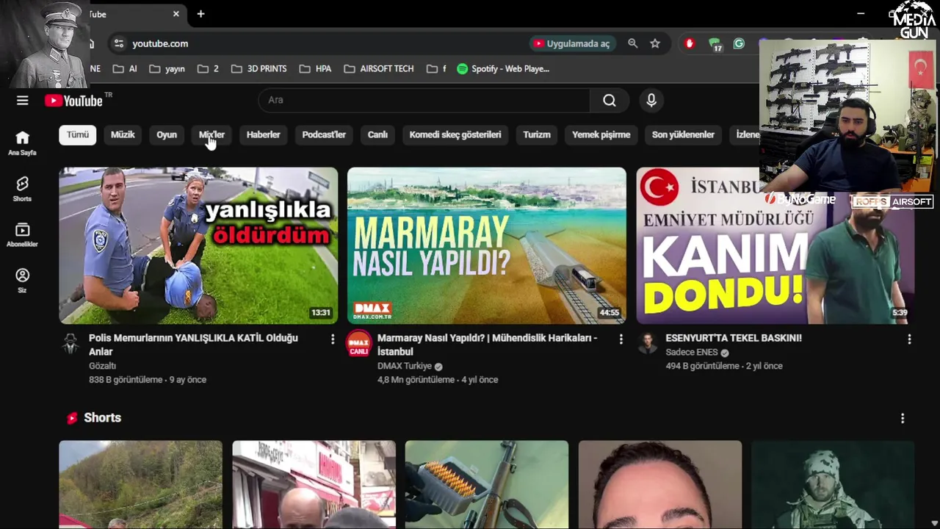Select the Tümü filter chip
The width and height of the screenshot is (940, 529).
78,134
